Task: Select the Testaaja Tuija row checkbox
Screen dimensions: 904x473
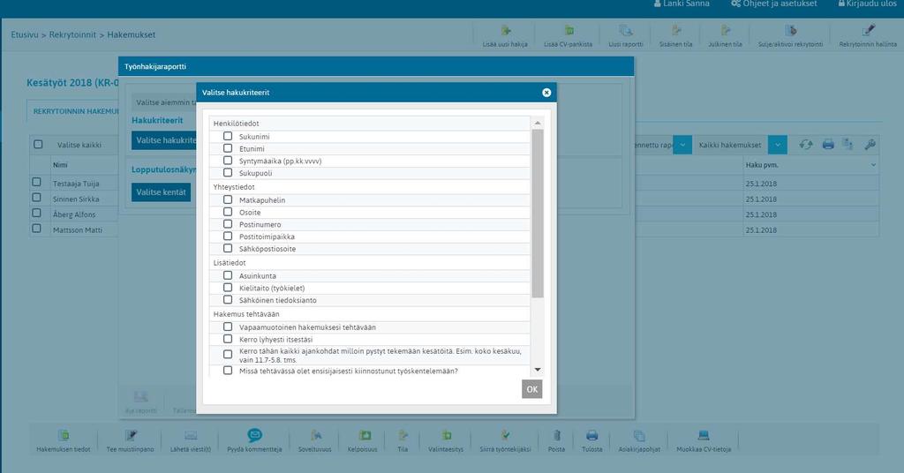Action: [x=37, y=182]
